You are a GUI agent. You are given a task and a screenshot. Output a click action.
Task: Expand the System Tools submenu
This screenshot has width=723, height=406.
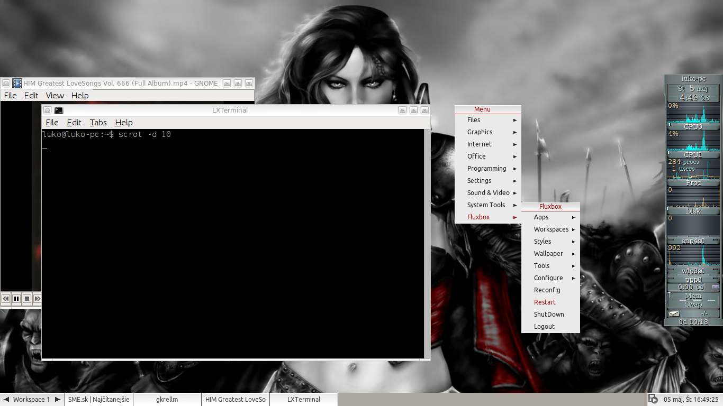coord(488,205)
